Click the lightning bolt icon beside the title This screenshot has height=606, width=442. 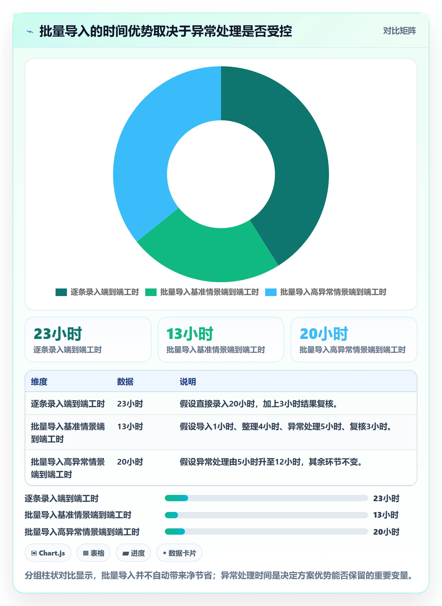[x=30, y=32]
